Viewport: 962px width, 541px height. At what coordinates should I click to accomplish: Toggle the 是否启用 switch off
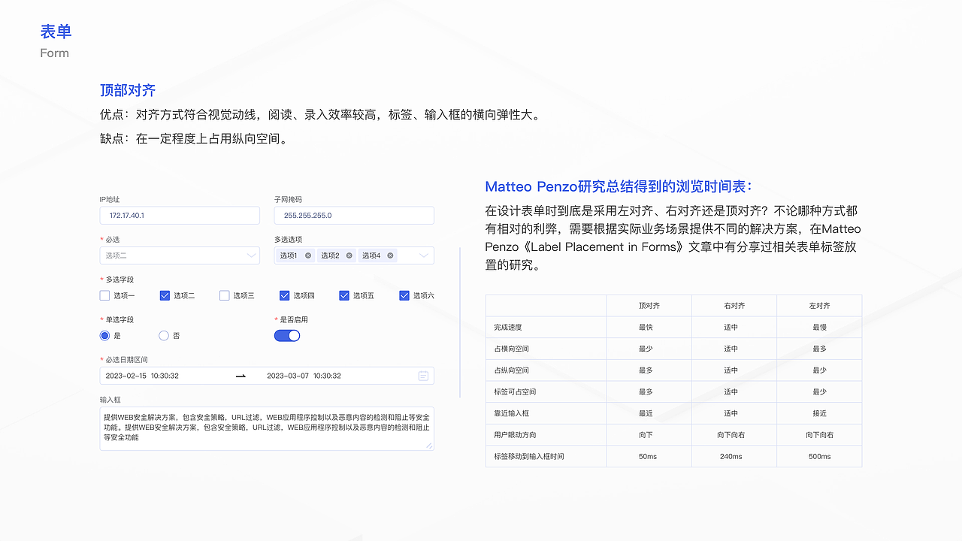click(287, 336)
